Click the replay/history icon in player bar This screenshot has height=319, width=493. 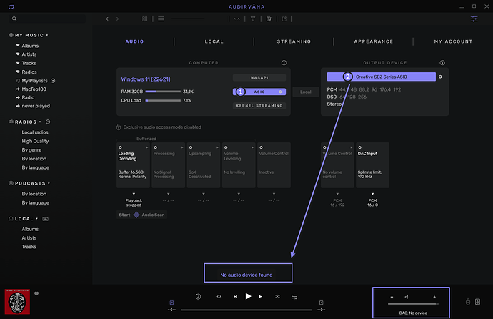click(x=198, y=296)
